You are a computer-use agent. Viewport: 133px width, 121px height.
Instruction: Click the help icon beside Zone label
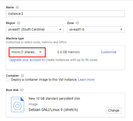tap(77, 23)
